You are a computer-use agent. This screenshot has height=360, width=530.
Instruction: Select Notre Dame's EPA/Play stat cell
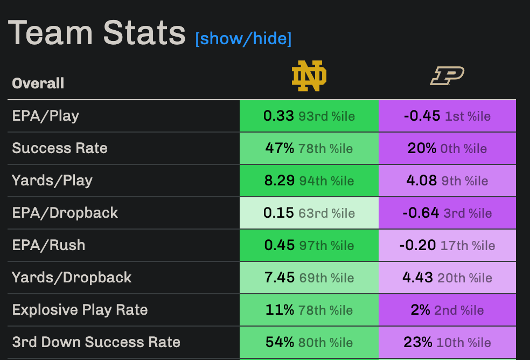[309, 116]
